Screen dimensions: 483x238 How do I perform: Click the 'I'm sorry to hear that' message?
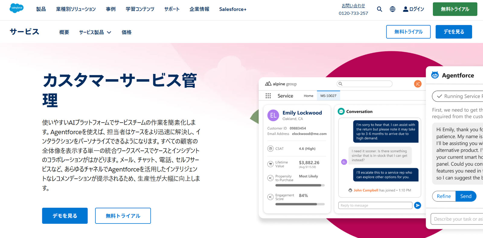[x=386, y=131]
